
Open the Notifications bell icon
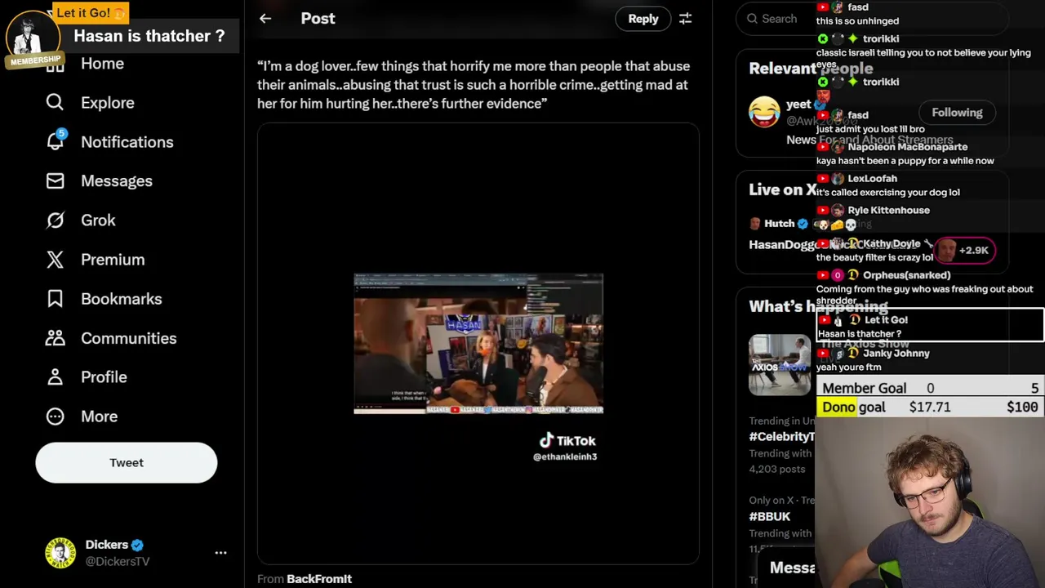[55, 141]
